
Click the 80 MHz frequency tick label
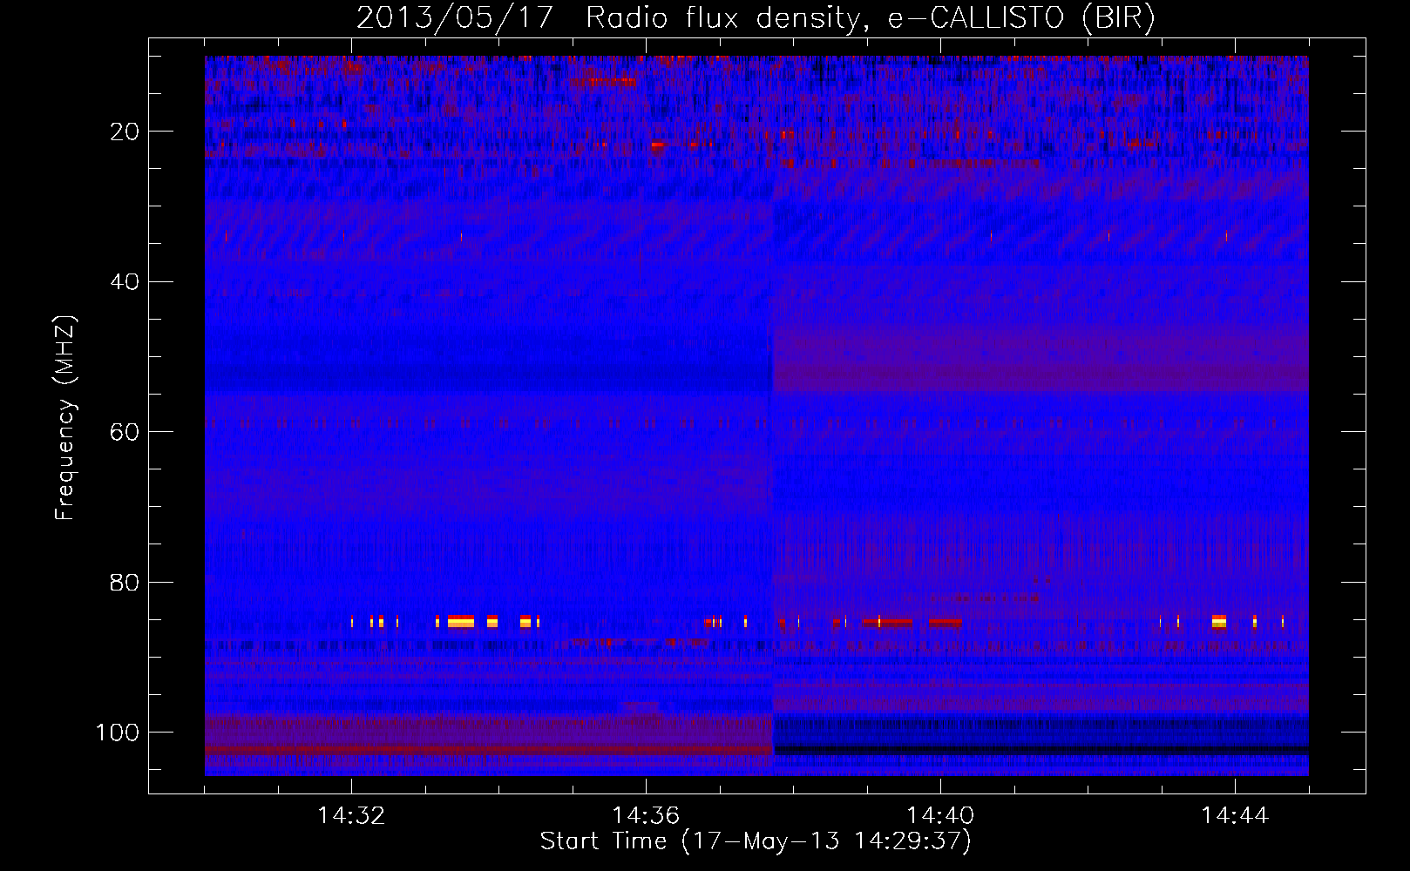click(x=125, y=583)
